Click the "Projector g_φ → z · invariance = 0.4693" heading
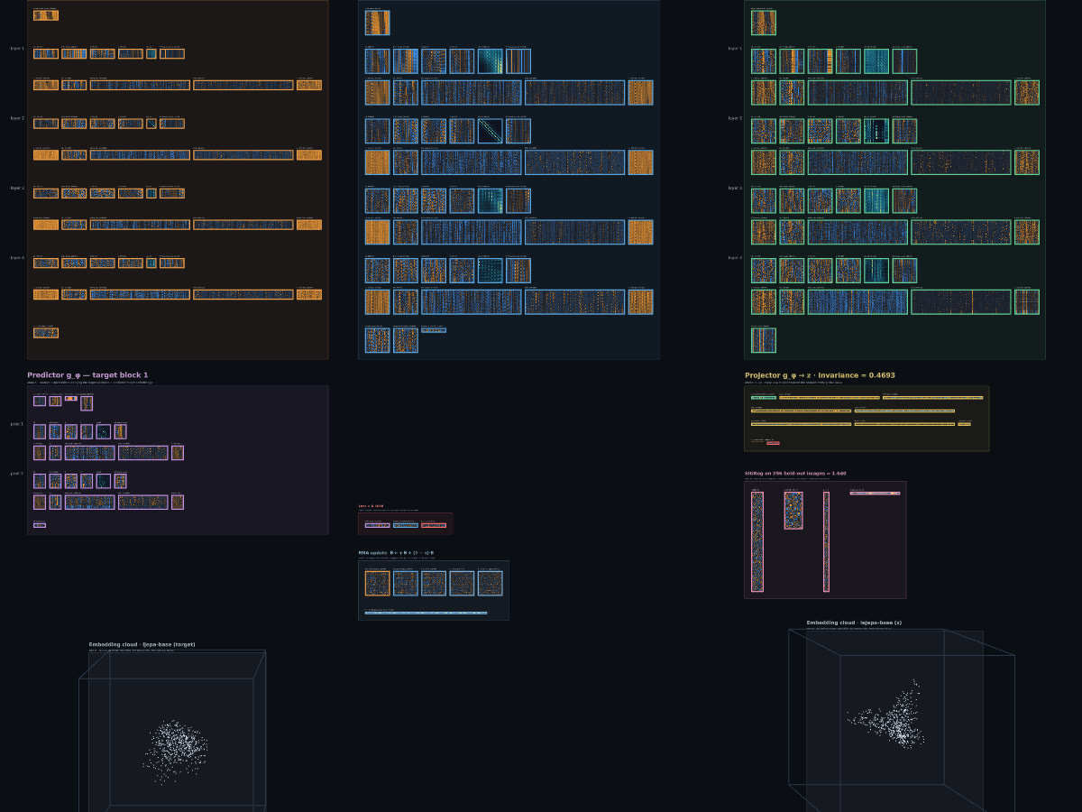 (x=820, y=375)
